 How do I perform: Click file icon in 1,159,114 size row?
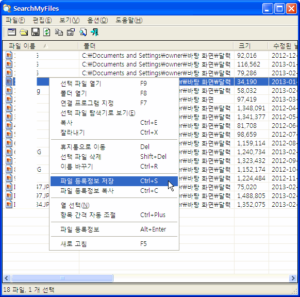(x=9, y=143)
